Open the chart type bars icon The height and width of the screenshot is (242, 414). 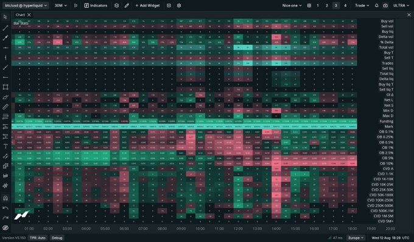point(75,5)
